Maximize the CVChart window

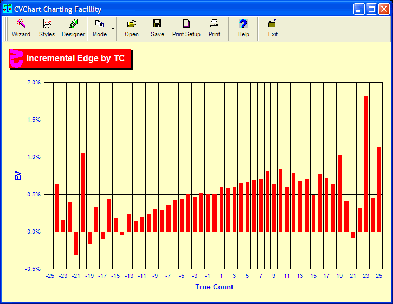[x=371, y=9]
